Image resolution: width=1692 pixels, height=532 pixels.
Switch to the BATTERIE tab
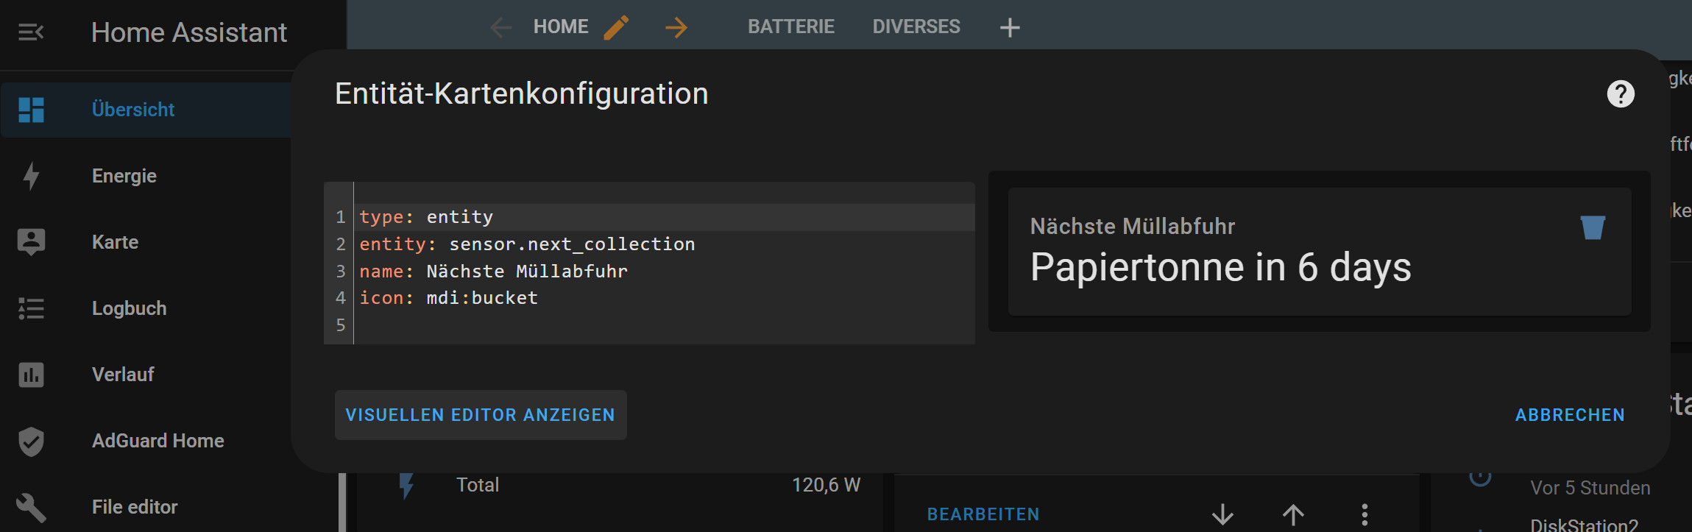pos(790,27)
